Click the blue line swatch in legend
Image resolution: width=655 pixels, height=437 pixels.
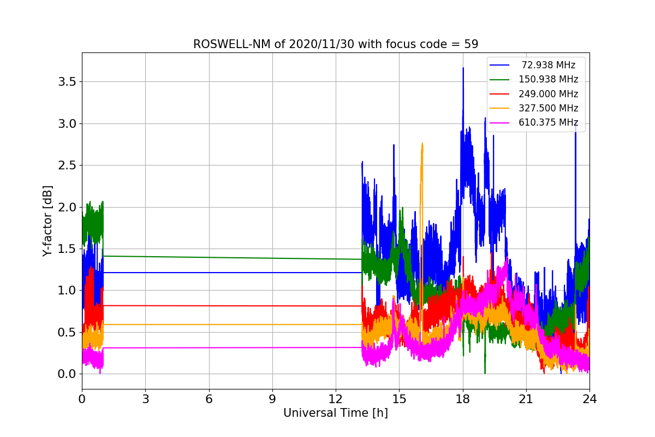coord(499,65)
